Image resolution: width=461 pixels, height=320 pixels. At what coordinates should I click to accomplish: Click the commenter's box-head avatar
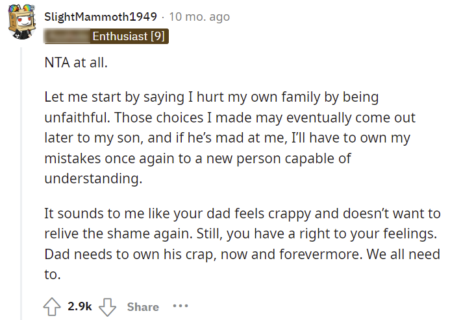click(x=21, y=21)
